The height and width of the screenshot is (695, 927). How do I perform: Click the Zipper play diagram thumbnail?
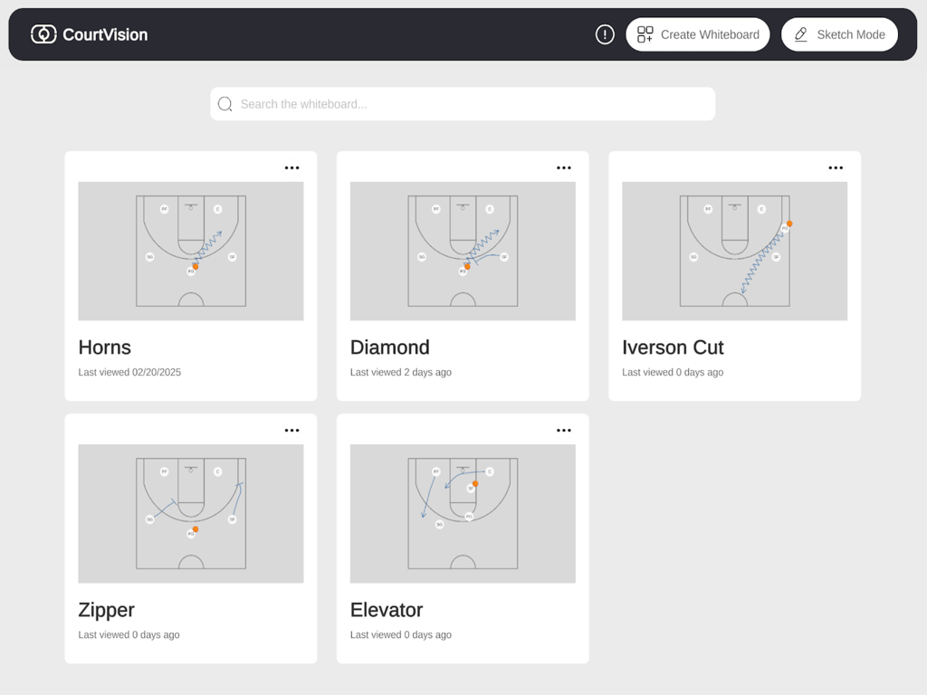[190, 513]
